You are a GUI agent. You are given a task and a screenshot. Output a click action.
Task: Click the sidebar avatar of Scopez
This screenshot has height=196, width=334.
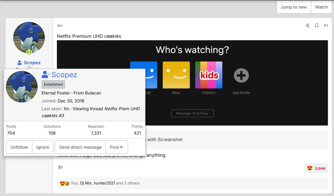click(x=29, y=38)
